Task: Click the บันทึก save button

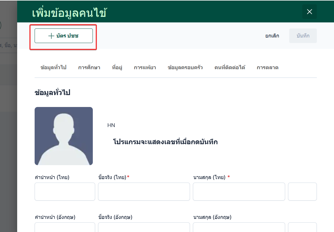Action: pyautogui.click(x=303, y=36)
